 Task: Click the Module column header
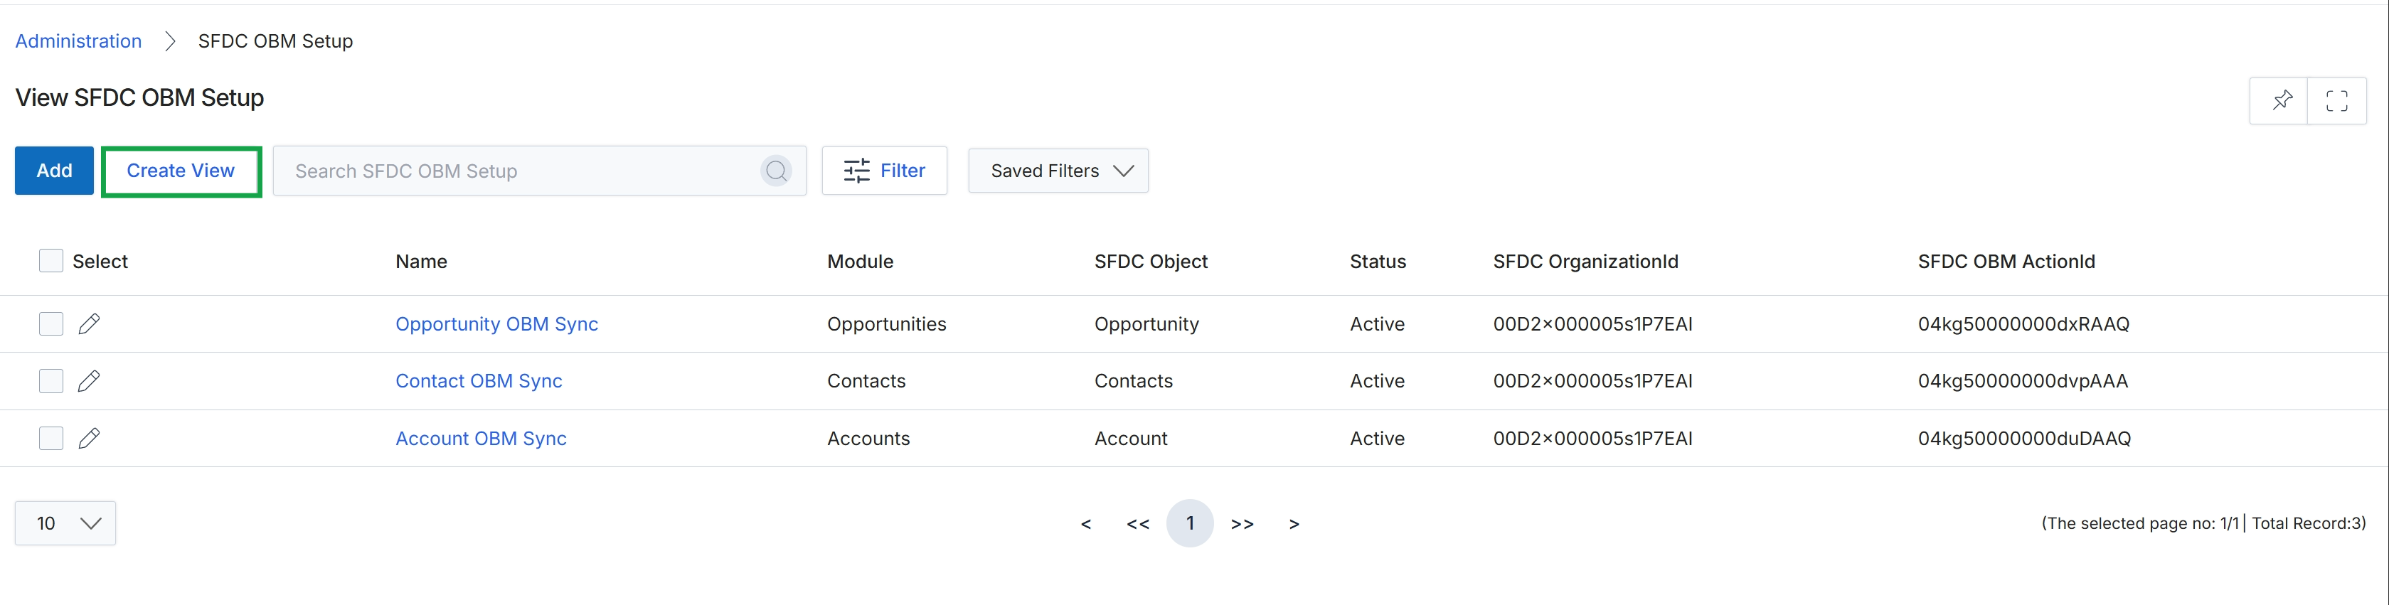pos(860,262)
